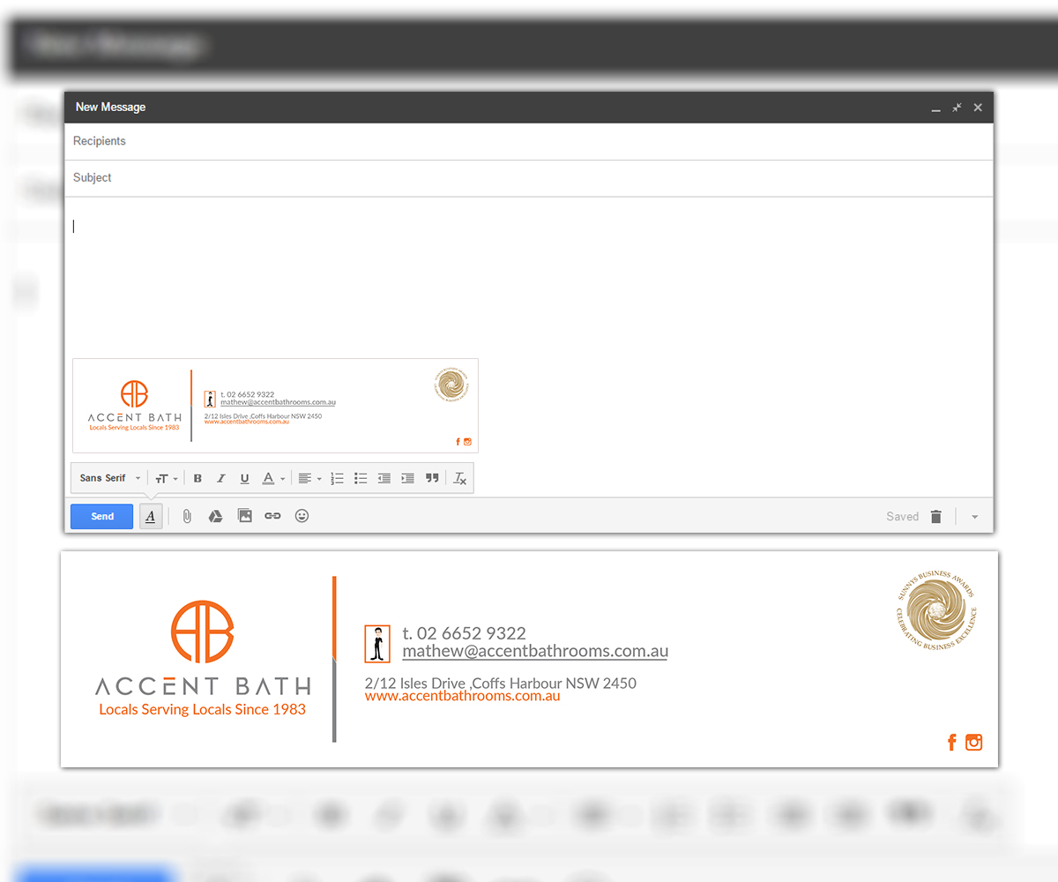1058x882 pixels.
Task: Toggle bold formatting
Action: pos(197,478)
